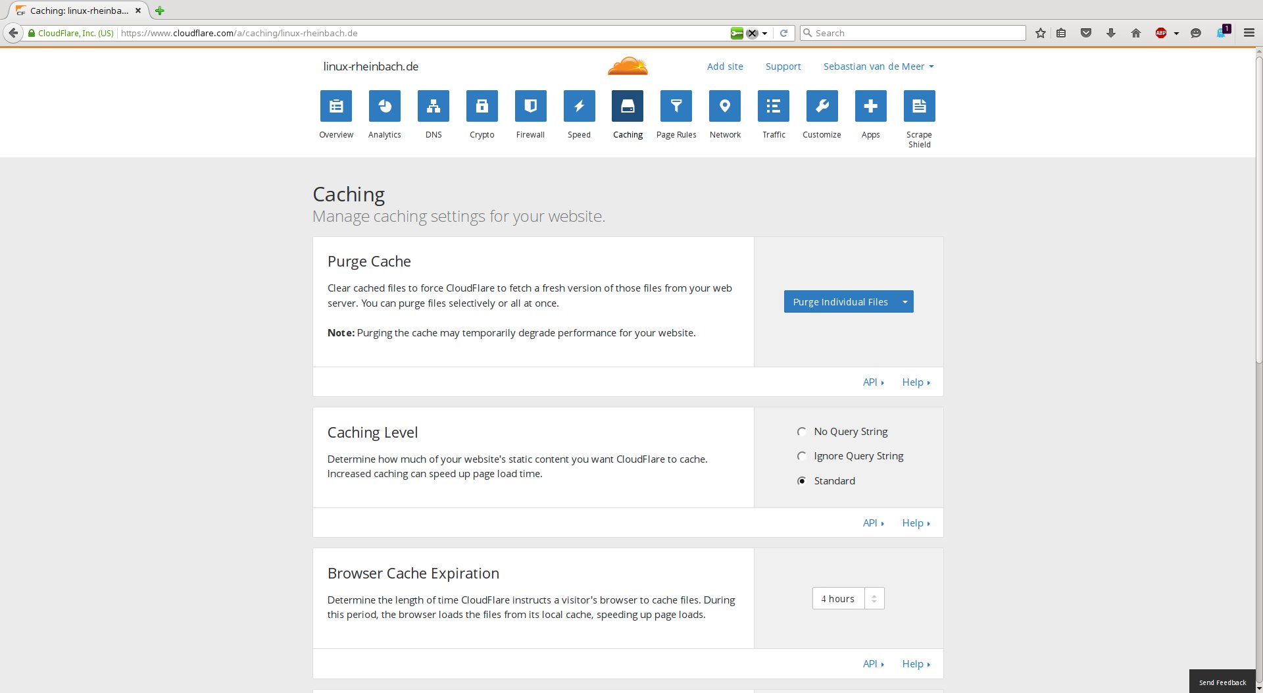Go to the browser home icon
The height and width of the screenshot is (693, 1263).
tap(1136, 33)
